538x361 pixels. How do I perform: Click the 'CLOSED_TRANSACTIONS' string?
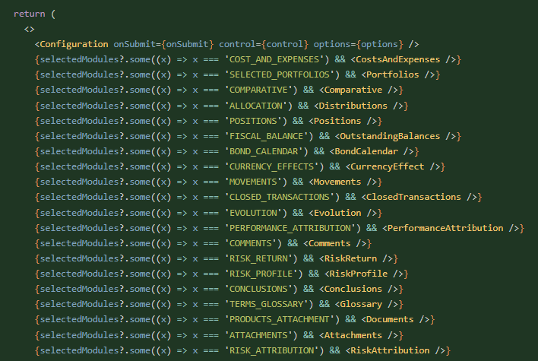click(280, 197)
